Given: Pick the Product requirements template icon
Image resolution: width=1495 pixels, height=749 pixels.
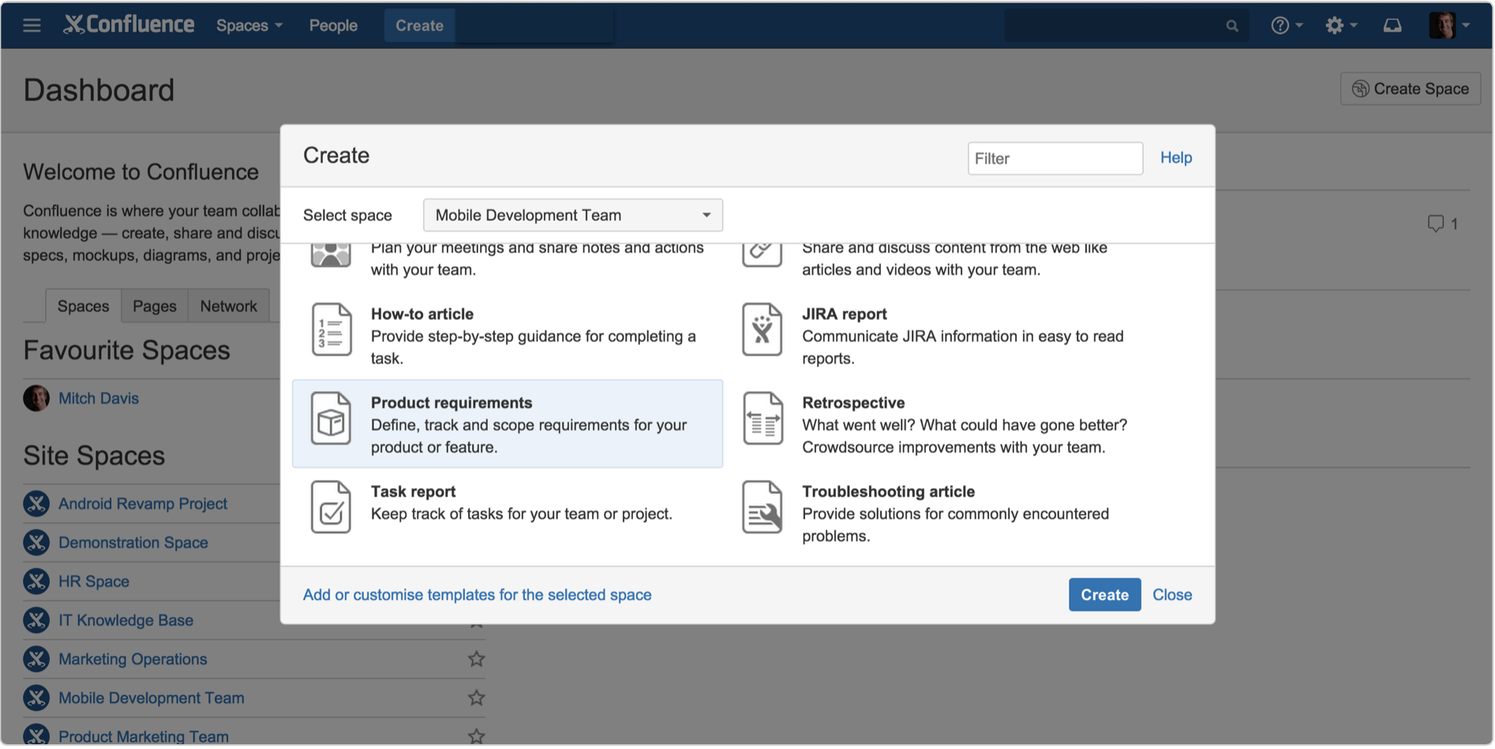Looking at the screenshot, I should [331, 419].
